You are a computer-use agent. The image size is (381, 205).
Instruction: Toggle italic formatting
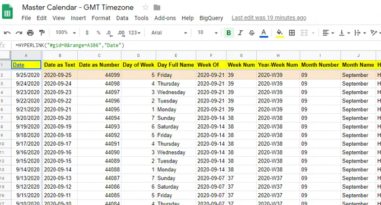point(240,33)
